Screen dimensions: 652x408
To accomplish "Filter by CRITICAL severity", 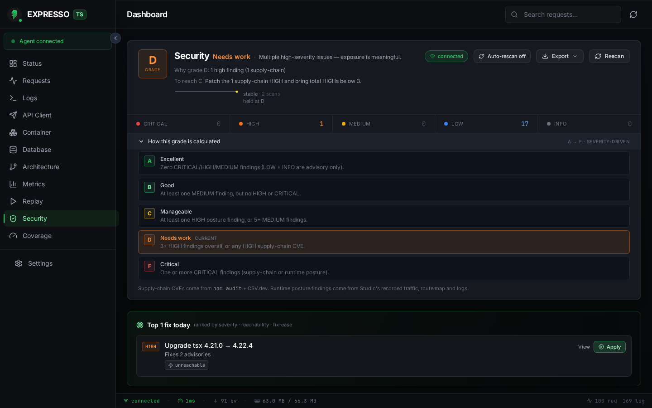I will (x=178, y=124).
